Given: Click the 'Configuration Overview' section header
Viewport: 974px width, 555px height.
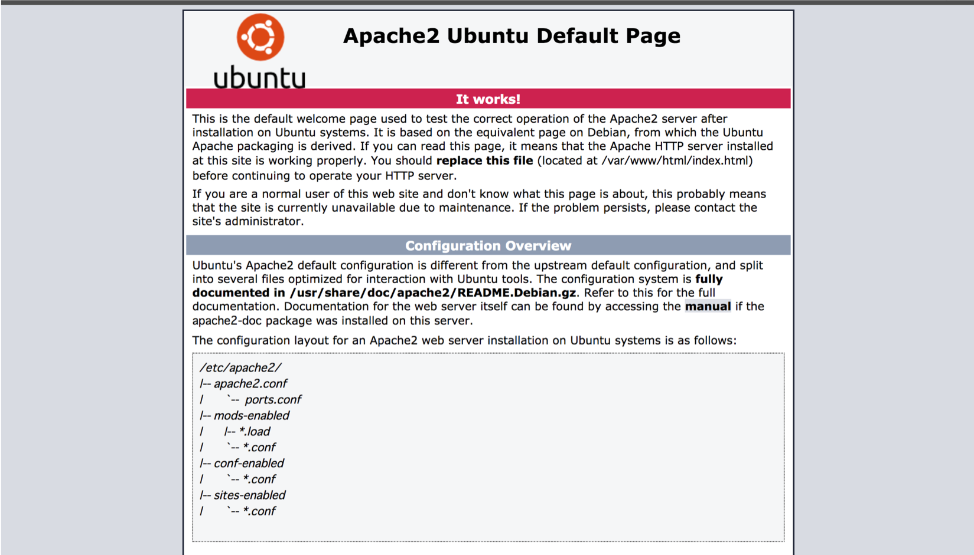Looking at the screenshot, I should [x=488, y=245].
